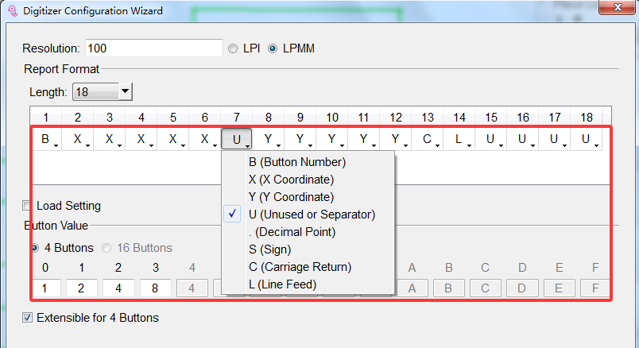Choose X (X Coordinate) from the menu
The height and width of the screenshot is (348, 639).
[291, 180]
